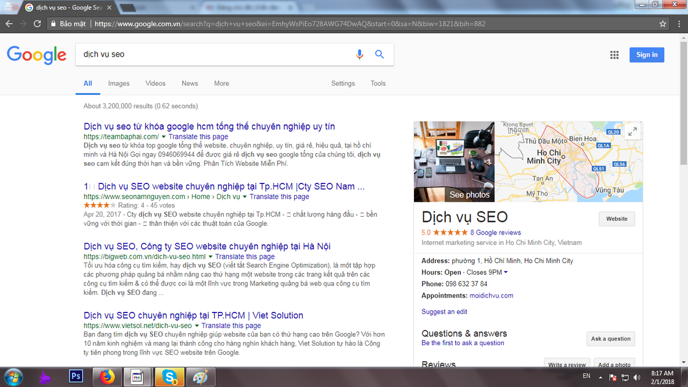The image size is (688, 387).
Task: Click the voice search microphone icon
Action: point(359,54)
